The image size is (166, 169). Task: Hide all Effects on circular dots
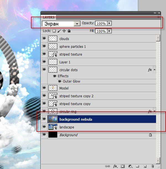click(55, 76)
